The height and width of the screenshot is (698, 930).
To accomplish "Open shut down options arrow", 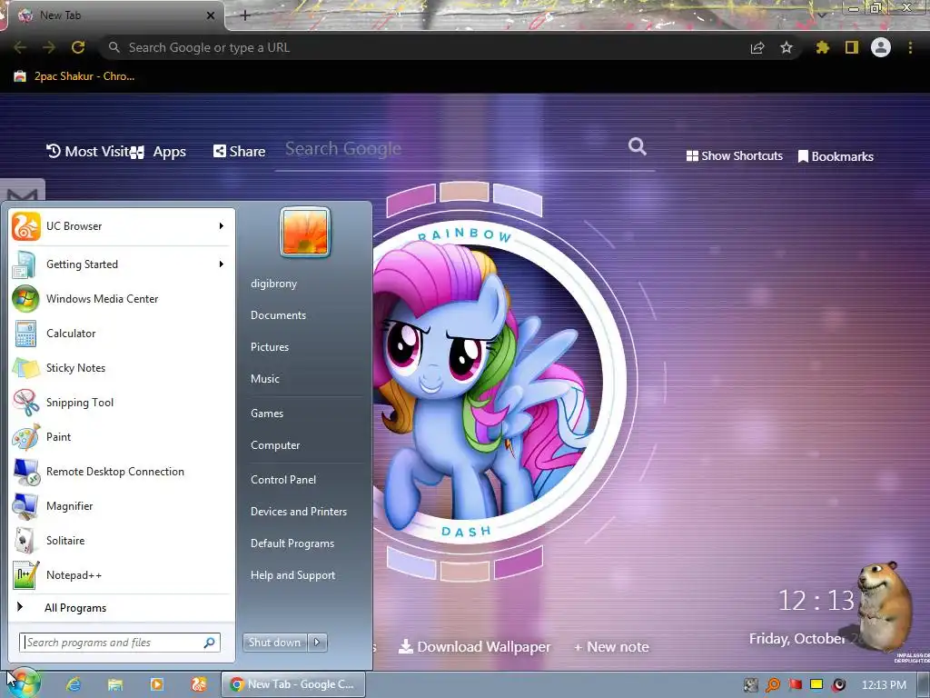I will [x=317, y=642].
